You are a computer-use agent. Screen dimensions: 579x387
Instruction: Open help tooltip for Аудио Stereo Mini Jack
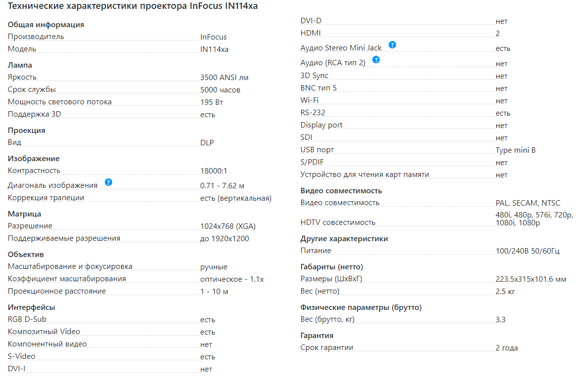pos(392,44)
